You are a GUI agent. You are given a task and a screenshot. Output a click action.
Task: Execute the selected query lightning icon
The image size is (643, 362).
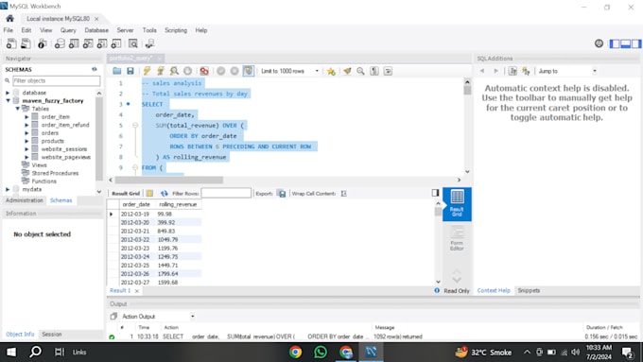coord(147,71)
